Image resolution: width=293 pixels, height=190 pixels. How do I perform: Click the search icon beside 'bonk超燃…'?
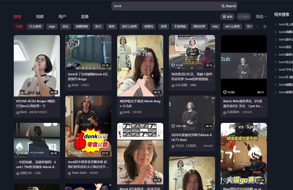pos(276,85)
